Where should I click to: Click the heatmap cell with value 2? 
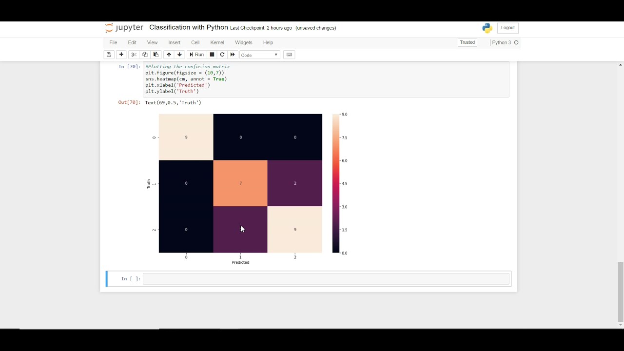point(295,183)
